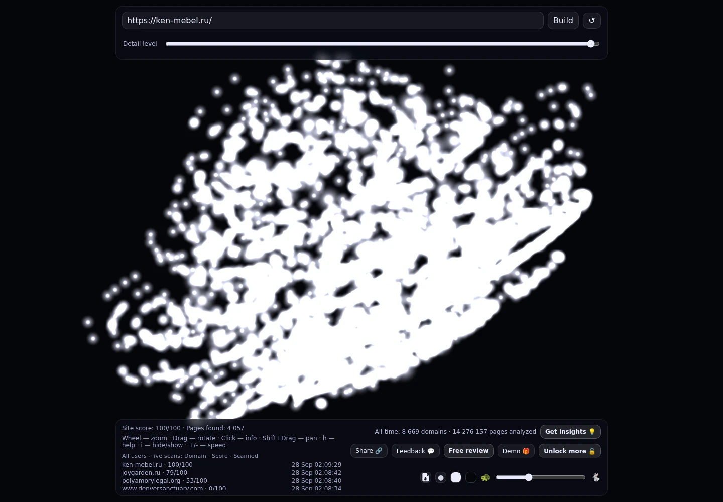The height and width of the screenshot is (502, 723).
Task: Click the record dot icon button
Action: 441,477
